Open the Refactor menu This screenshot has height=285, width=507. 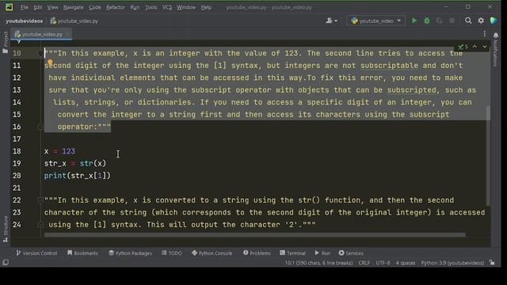click(116, 7)
